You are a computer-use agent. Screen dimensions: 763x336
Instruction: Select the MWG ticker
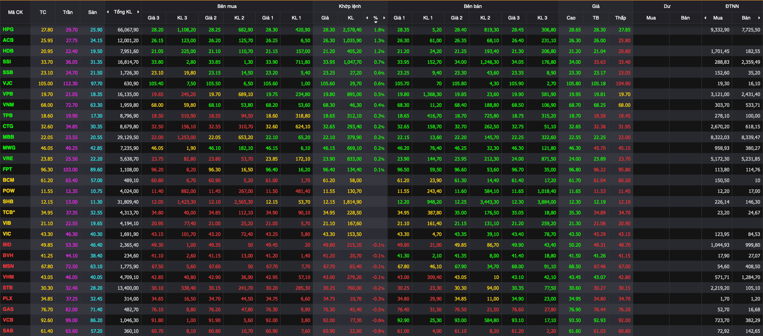coord(9,148)
